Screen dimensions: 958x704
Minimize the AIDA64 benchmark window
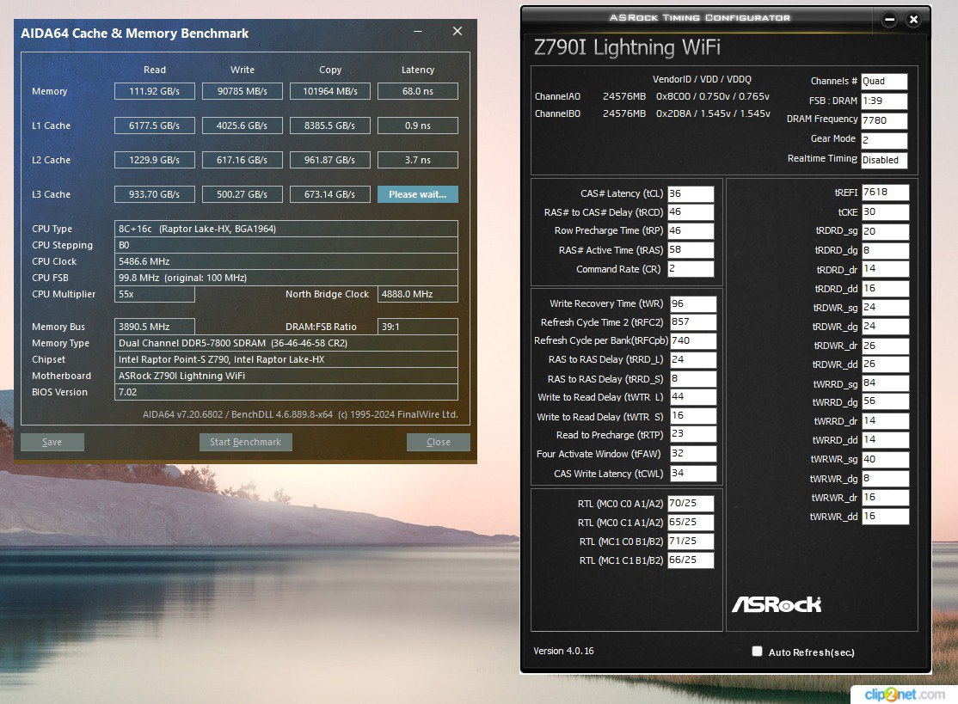click(418, 31)
